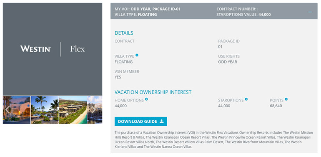Click the StarOptions Value 44,000 header text

[243, 15]
